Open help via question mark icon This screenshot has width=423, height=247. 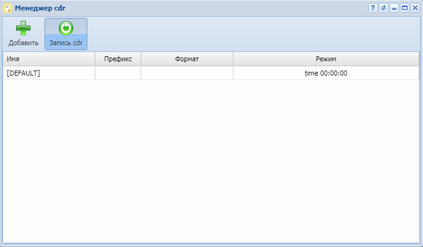pyautogui.click(x=373, y=8)
